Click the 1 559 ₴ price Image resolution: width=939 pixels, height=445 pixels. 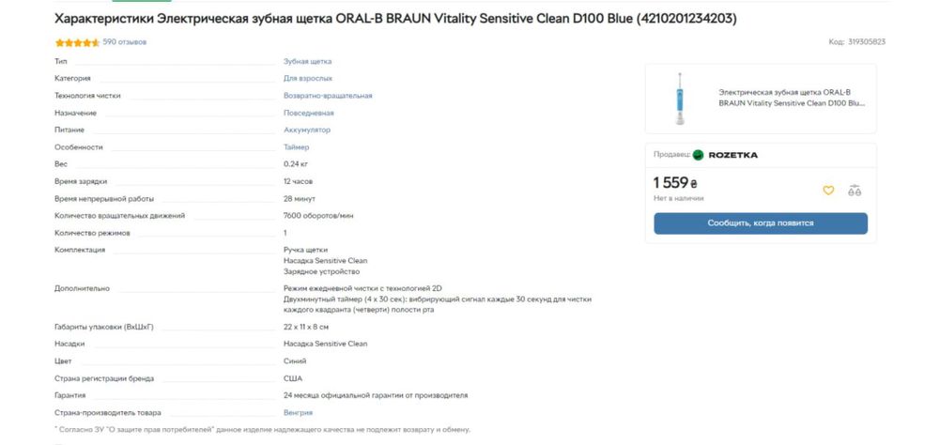676,183
